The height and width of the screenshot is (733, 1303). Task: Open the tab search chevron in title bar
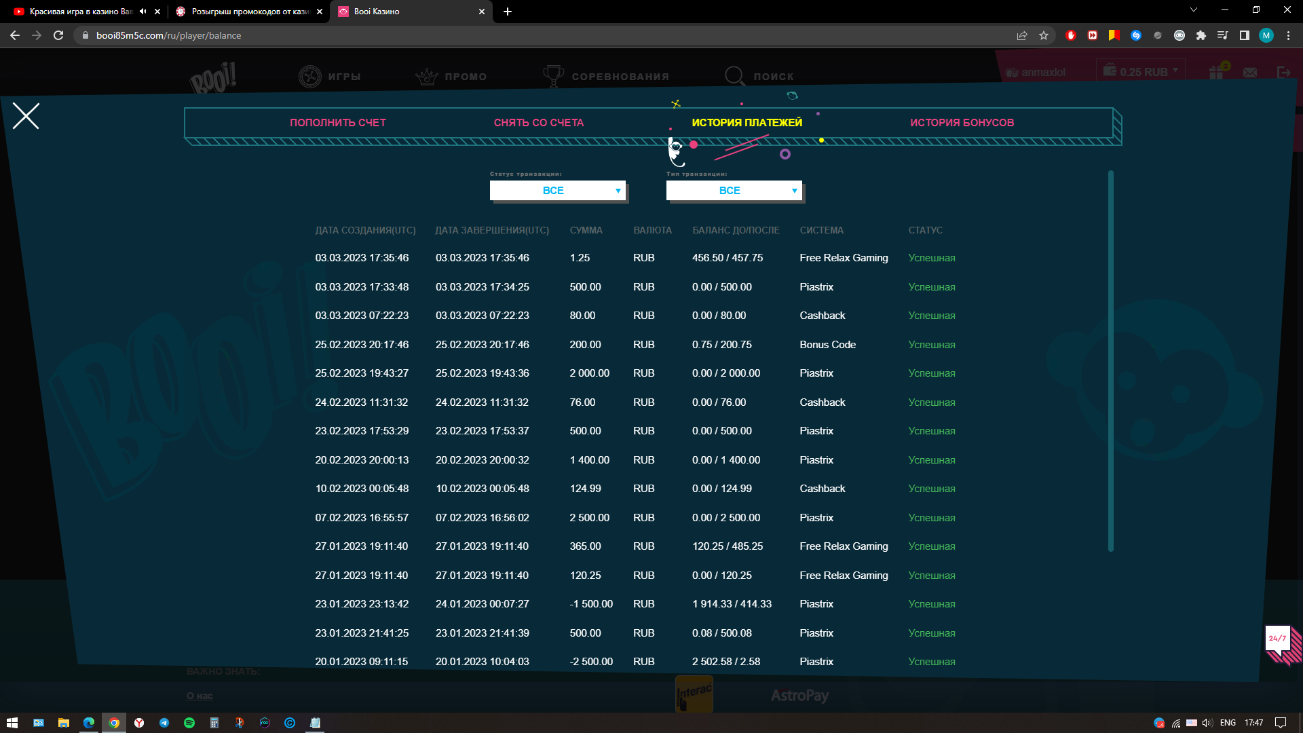(x=1194, y=10)
